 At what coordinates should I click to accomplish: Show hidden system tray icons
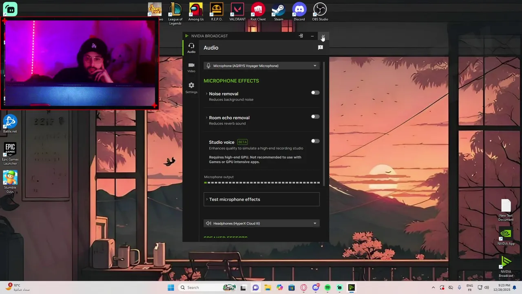[x=434, y=287]
